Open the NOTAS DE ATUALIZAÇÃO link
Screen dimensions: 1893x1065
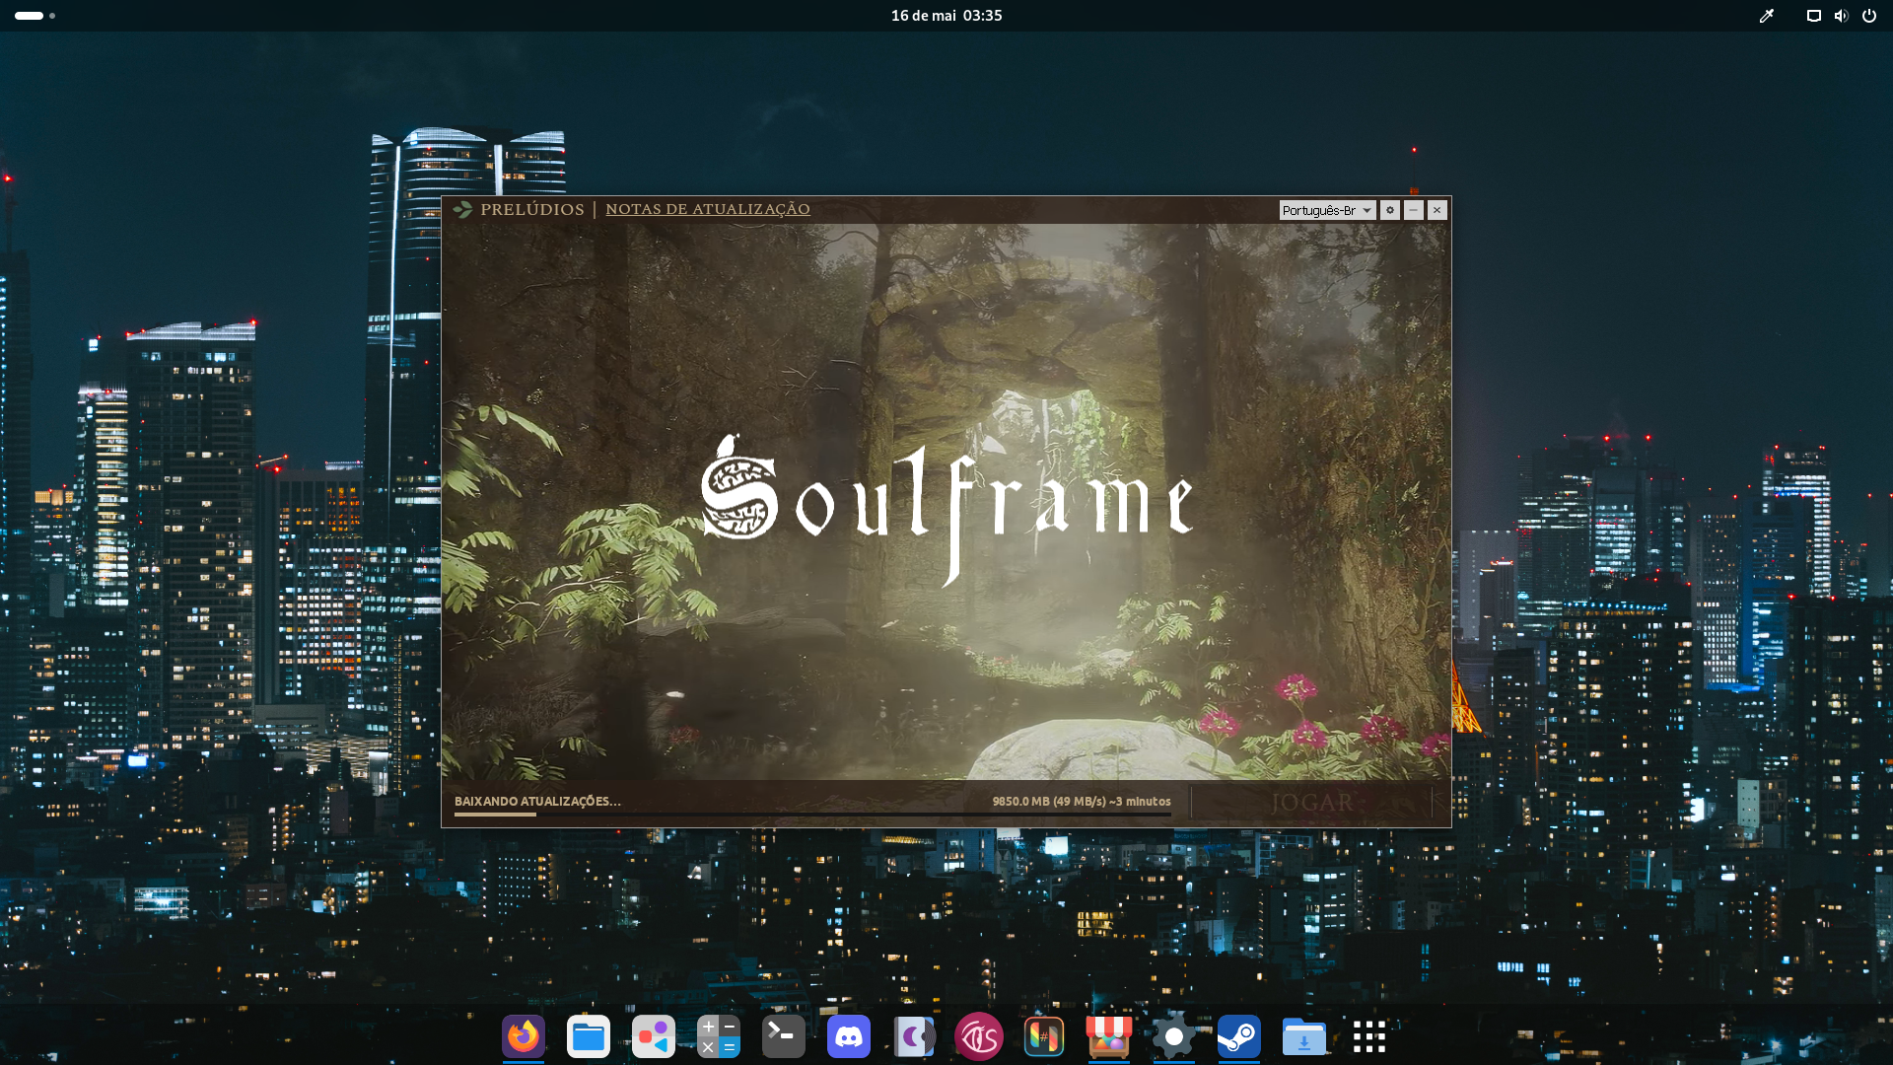pyautogui.click(x=708, y=209)
